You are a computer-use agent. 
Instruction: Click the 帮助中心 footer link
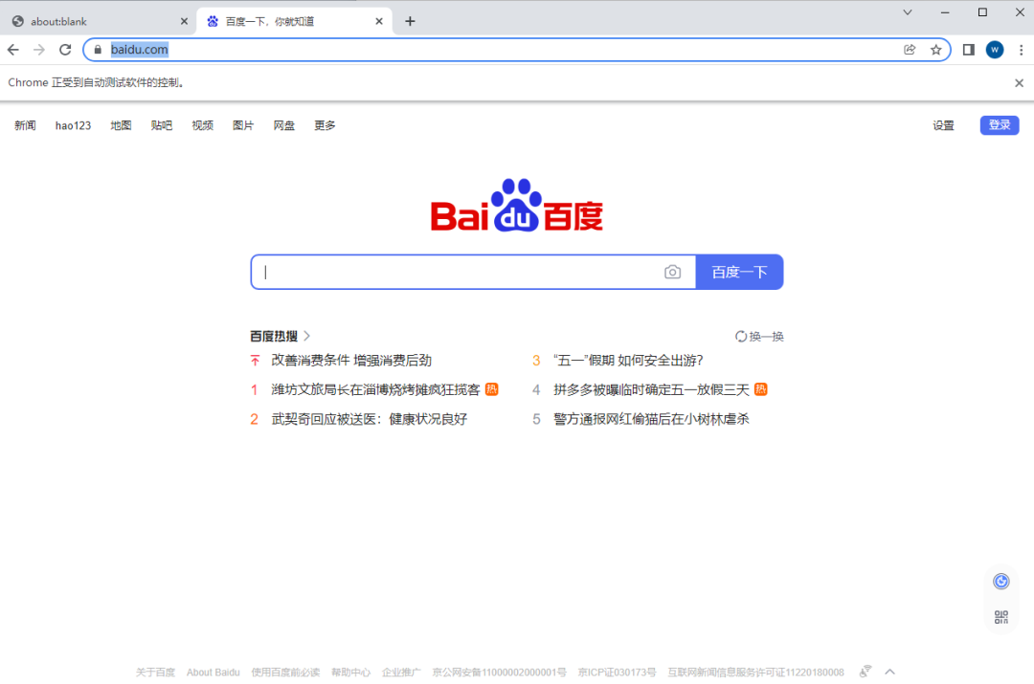[350, 673]
